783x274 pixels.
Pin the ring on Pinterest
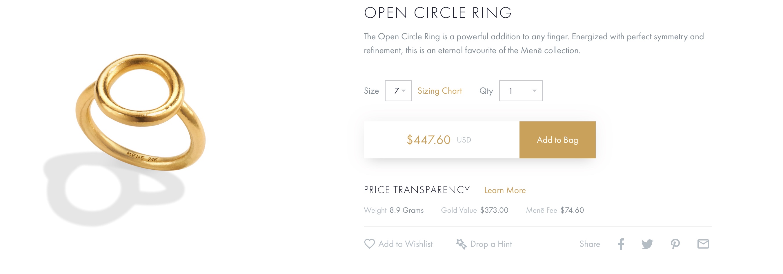point(675,244)
